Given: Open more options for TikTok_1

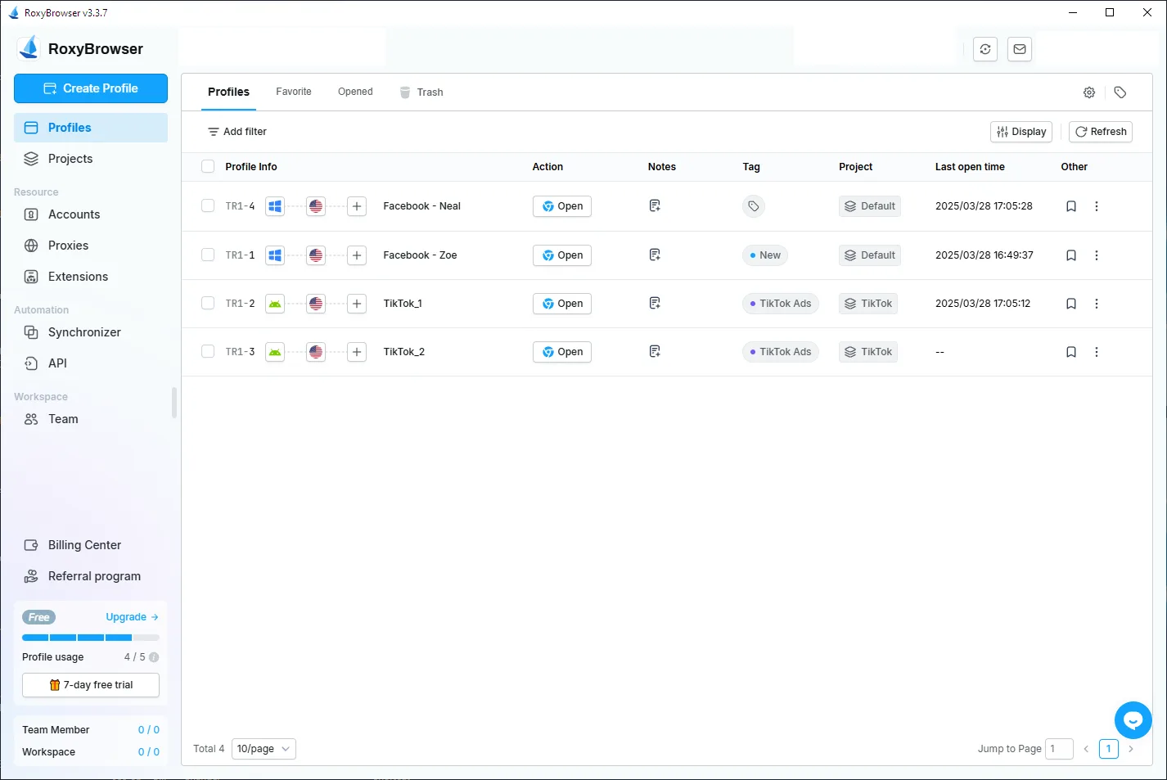Looking at the screenshot, I should [1097, 304].
